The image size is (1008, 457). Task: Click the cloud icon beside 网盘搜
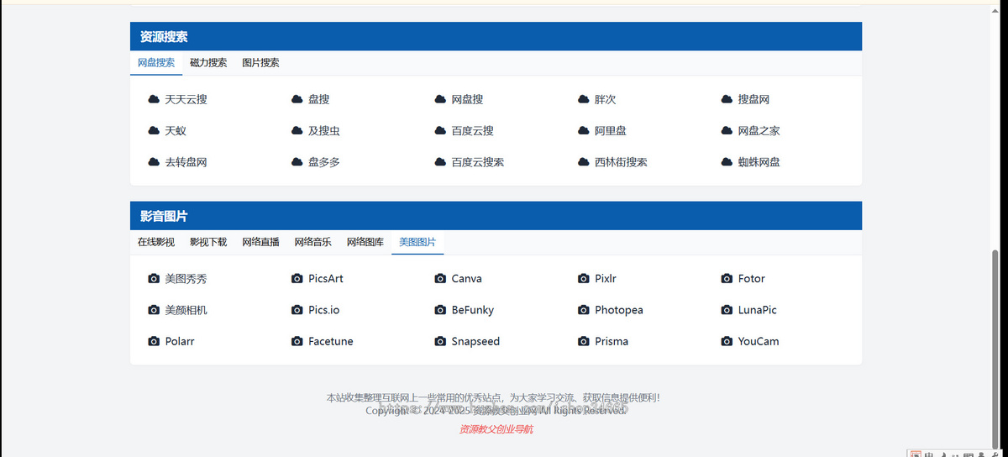(440, 99)
